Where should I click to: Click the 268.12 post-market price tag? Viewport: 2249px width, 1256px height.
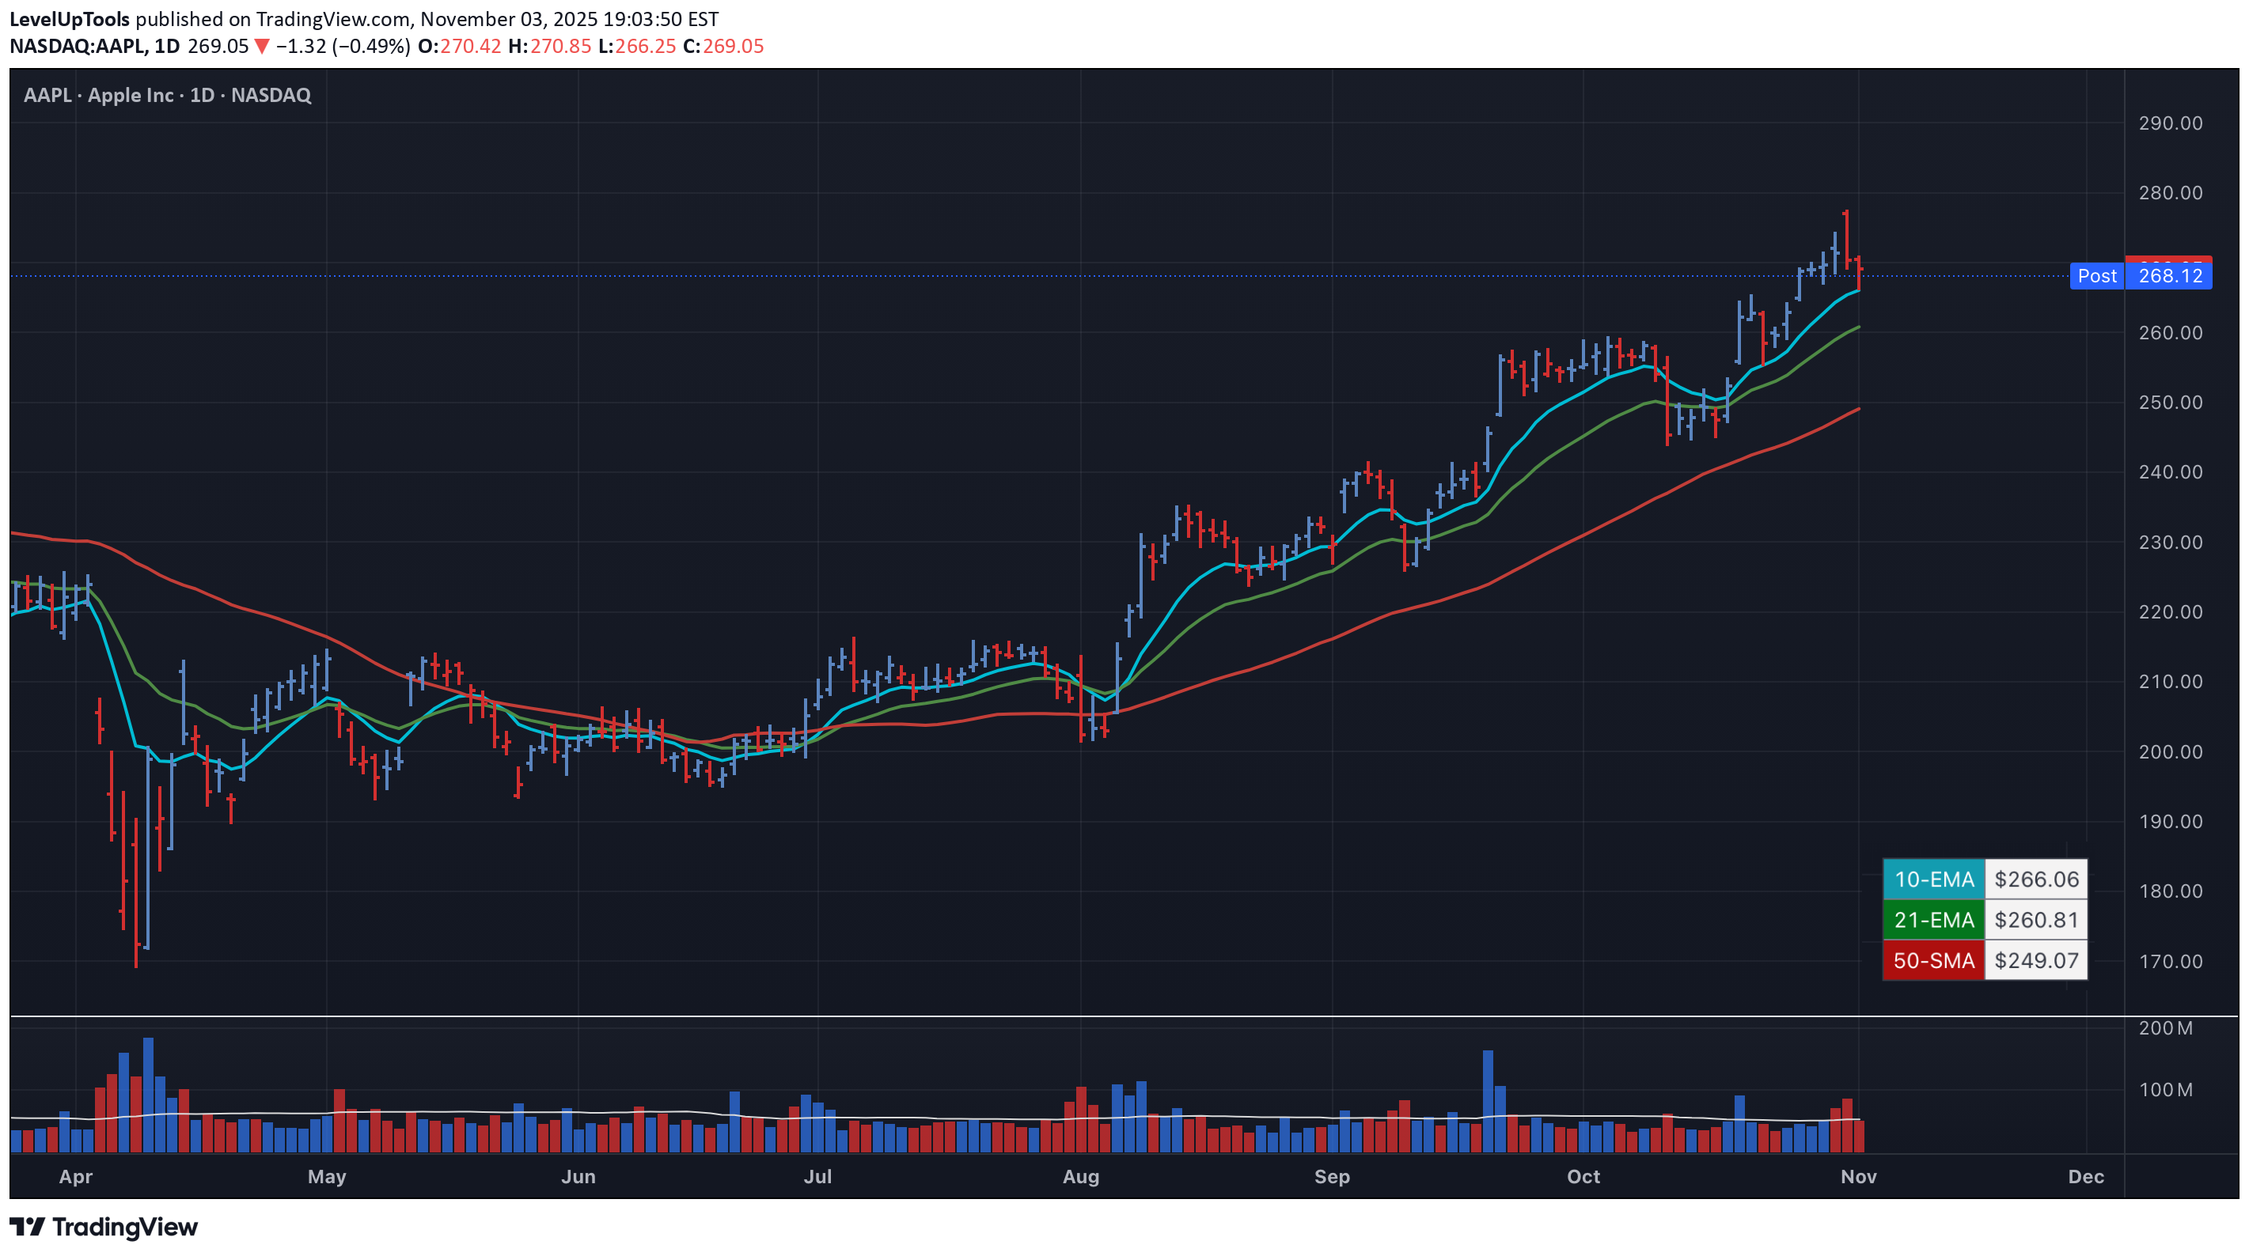[2170, 276]
